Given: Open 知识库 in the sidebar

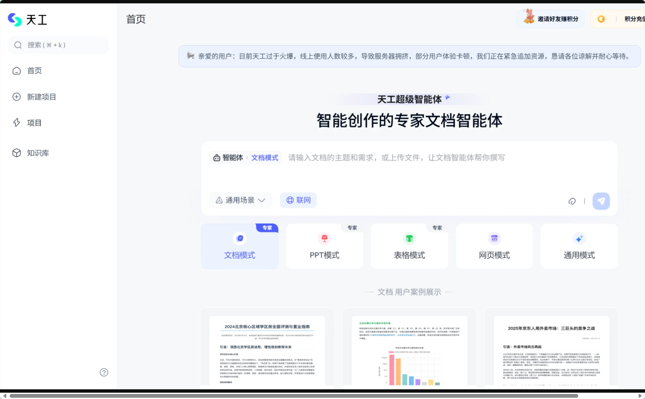Looking at the screenshot, I should tap(38, 153).
